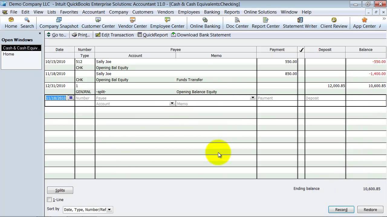Click the Print... toolbar item
This screenshot has width=387, height=217.
(81, 35)
